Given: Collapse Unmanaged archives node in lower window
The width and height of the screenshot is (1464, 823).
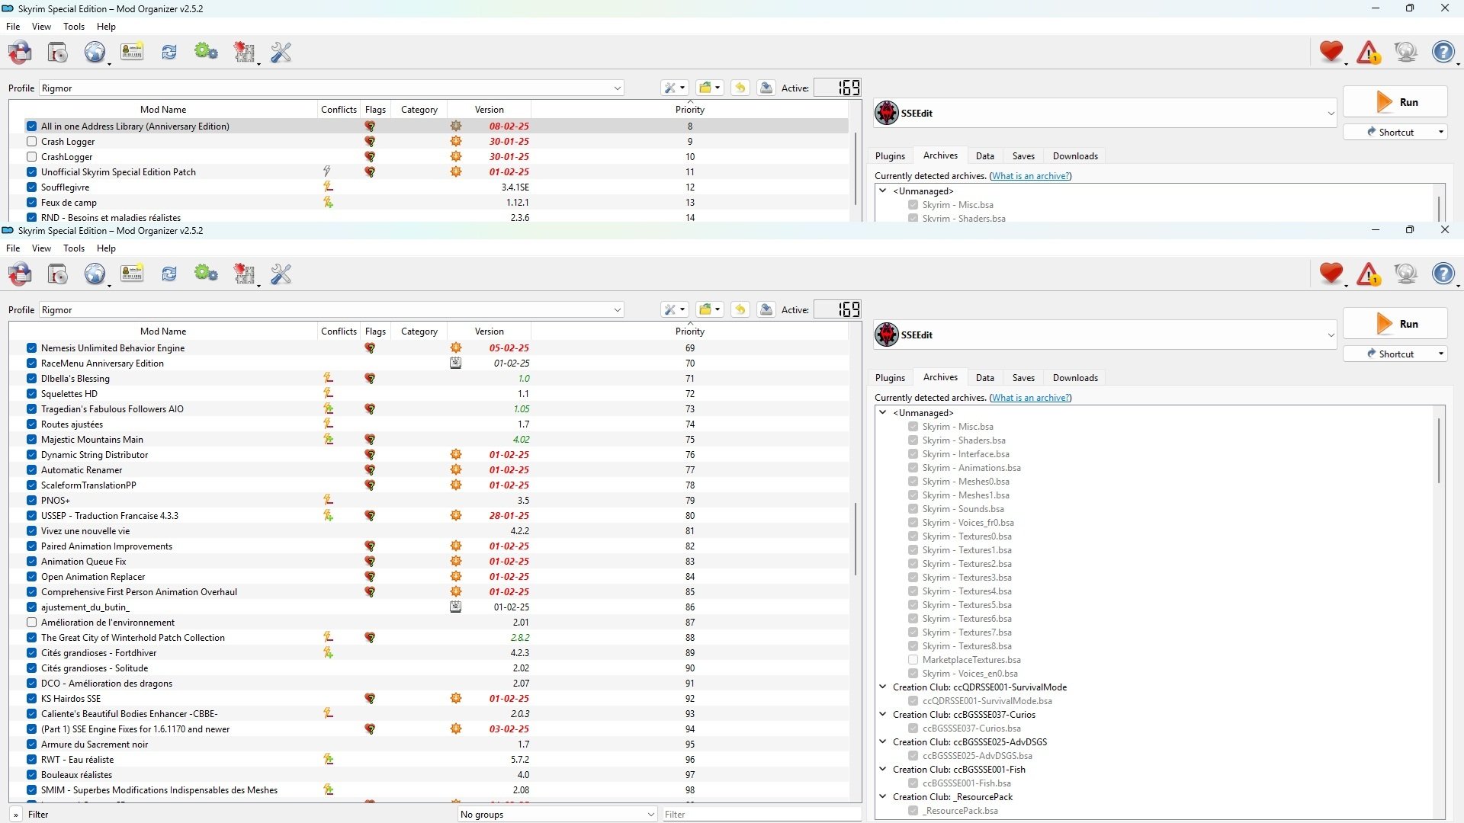Looking at the screenshot, I should pyautogui.click(x=883, y=412).
